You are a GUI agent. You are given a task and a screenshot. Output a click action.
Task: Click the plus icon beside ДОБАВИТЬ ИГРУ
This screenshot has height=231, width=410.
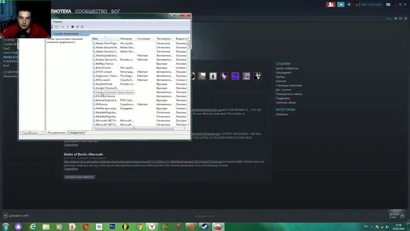(6, 216)
